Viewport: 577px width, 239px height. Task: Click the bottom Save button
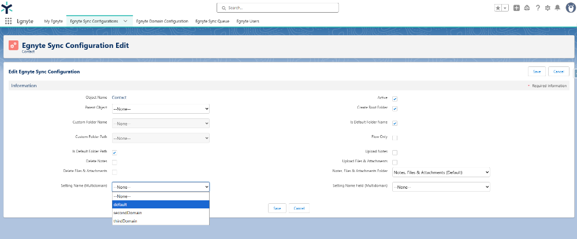click(277, 208)
